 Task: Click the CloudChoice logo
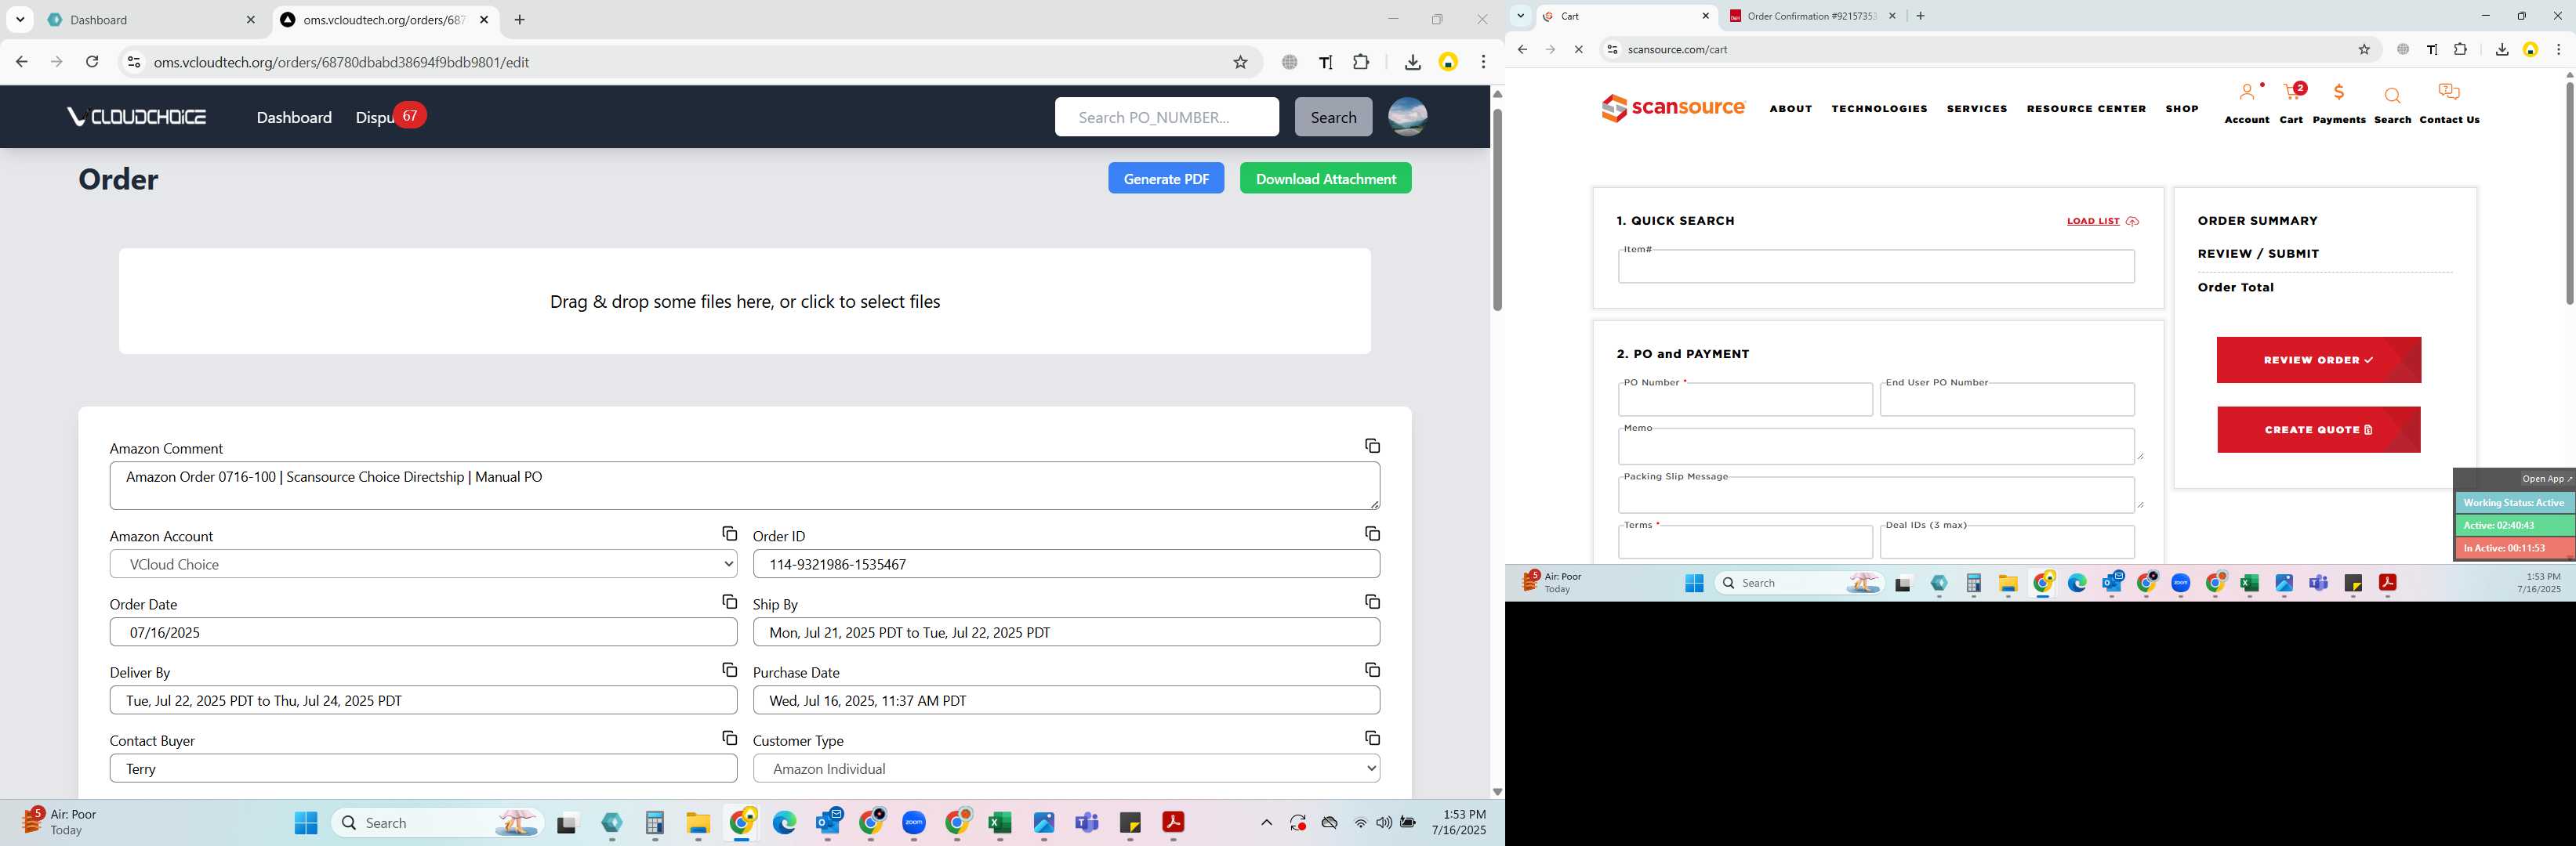tap(137, 117)
